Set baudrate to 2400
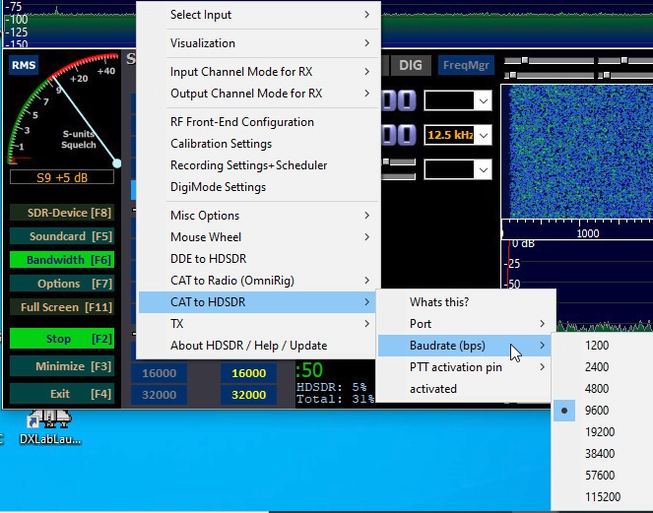The width and height of the screenshot is (653, 513). point(603,367)
